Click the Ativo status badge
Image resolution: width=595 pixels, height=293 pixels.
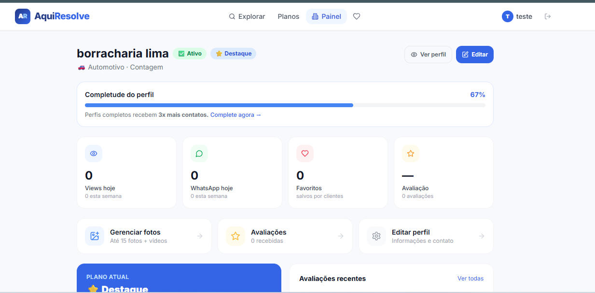pos(190,54)
